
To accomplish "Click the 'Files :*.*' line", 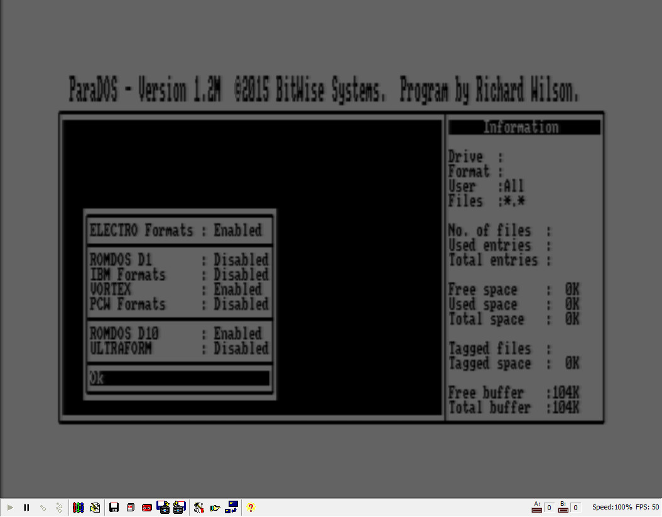I will 487,201.
